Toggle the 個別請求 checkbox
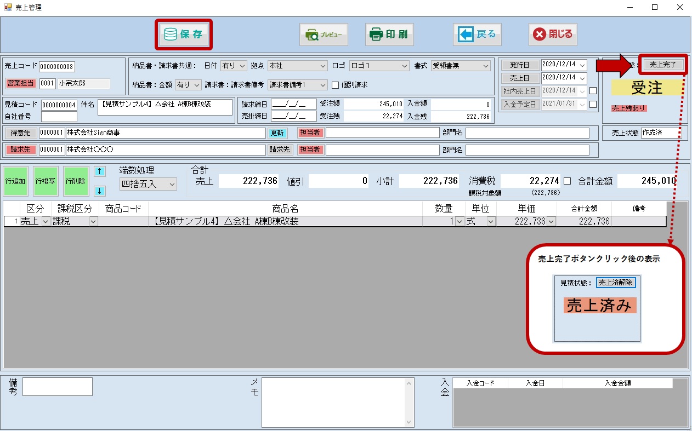Image resolution: width=692 pixels, height=431 pixels. [336, 85]
